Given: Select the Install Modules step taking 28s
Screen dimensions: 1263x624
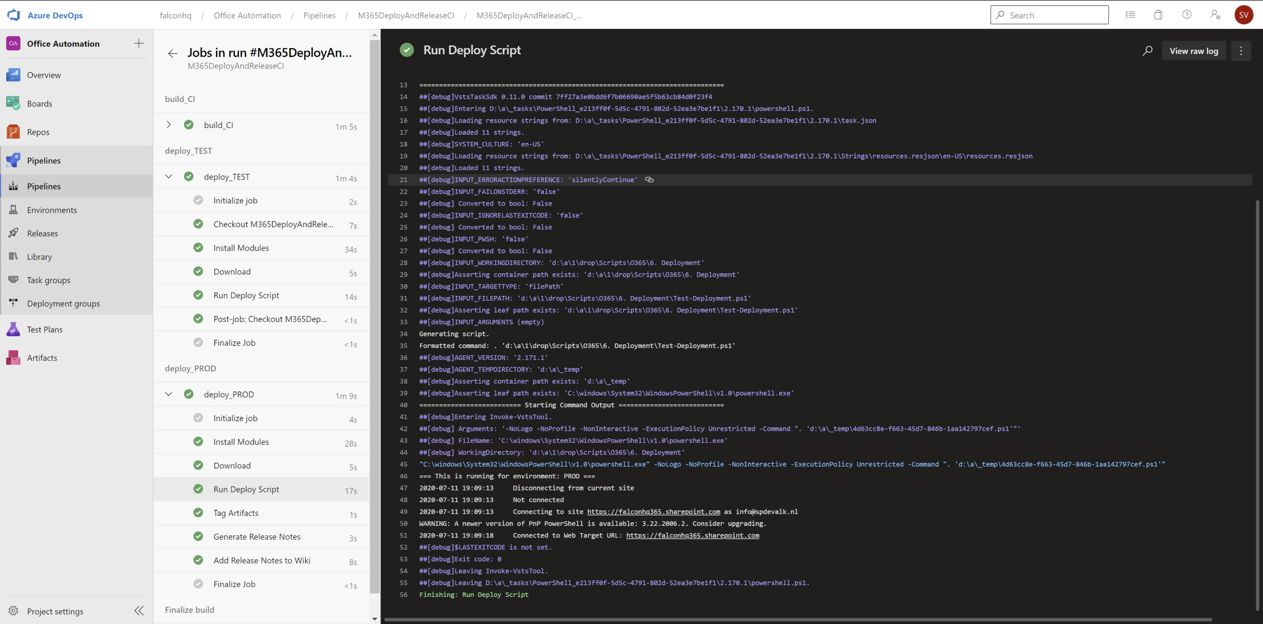Looking at the screenshot, I should (261, 442).
